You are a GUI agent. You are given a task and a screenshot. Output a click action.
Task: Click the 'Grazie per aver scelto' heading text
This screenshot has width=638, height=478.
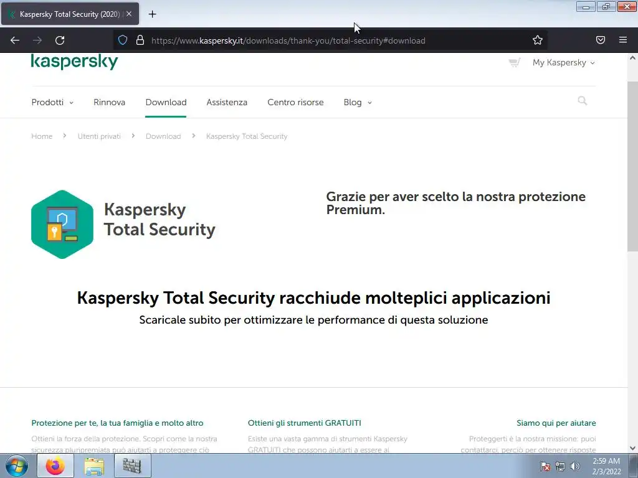455,203
